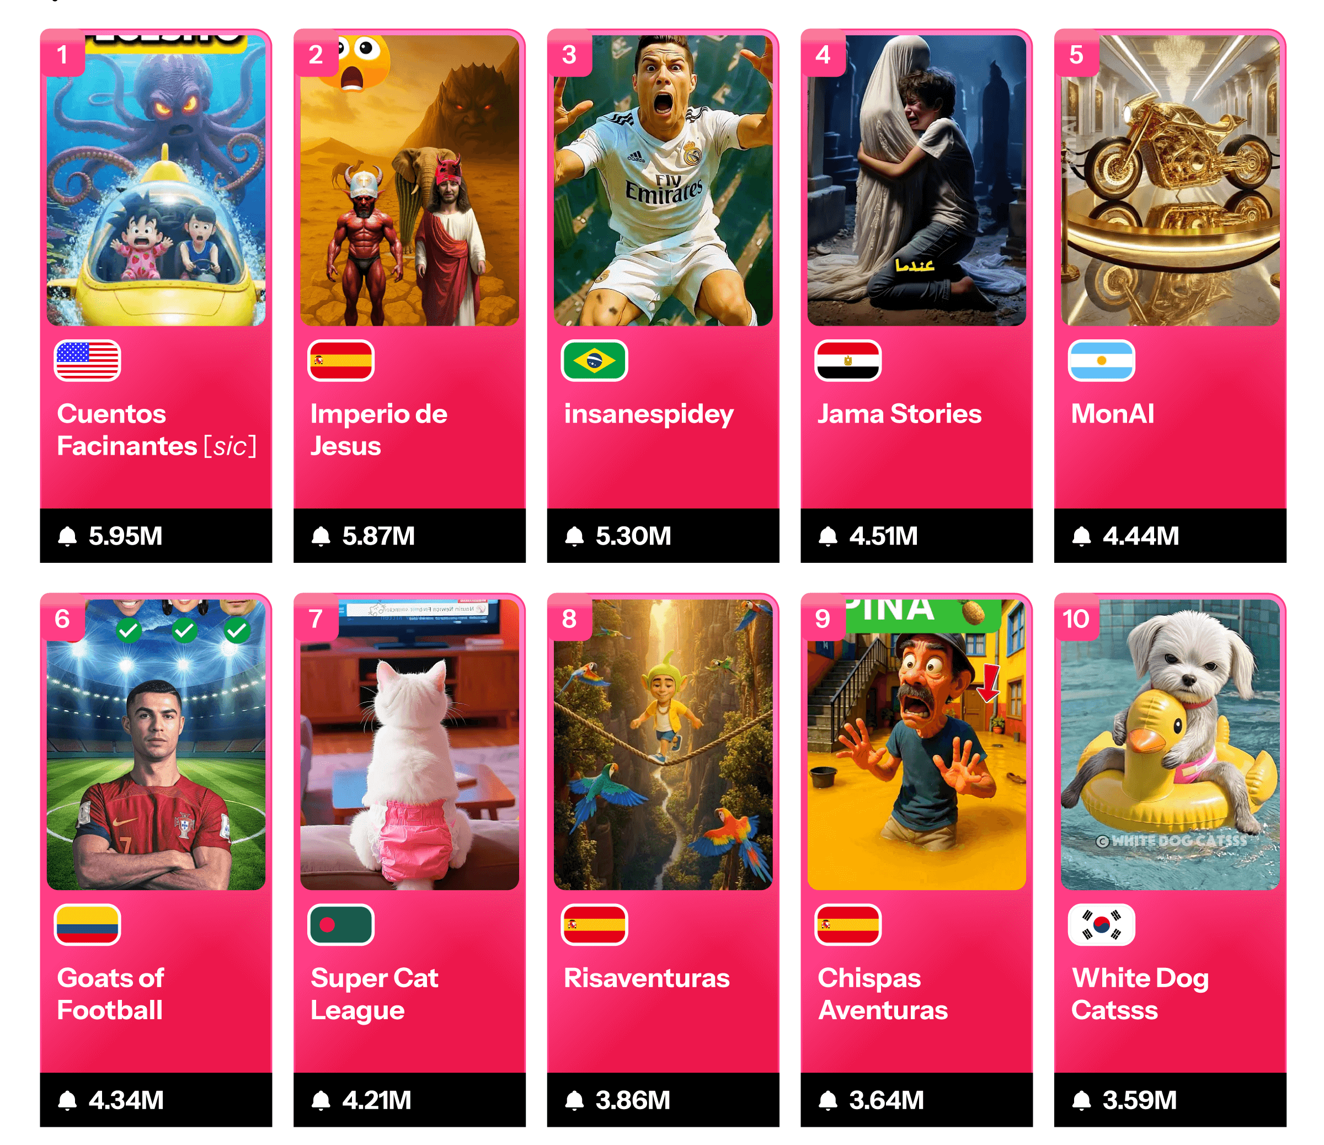Click the South Korea flag icon
This screenshot has height=1145, width=1324.
[1102, 924]
